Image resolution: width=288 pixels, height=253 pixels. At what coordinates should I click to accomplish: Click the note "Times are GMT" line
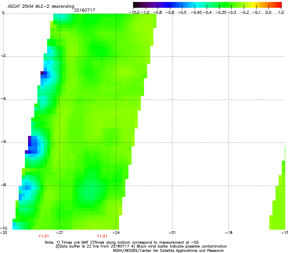coord(122,242)
